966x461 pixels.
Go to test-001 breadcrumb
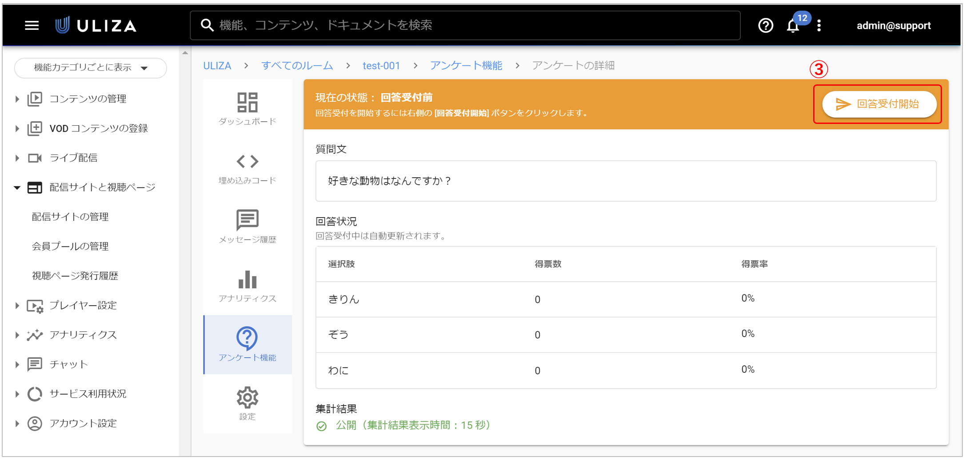pos(381,66)
